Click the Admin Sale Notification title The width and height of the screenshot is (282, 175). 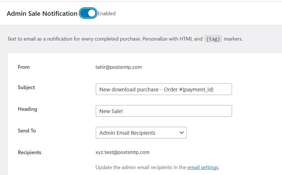[x=42, y=14]
